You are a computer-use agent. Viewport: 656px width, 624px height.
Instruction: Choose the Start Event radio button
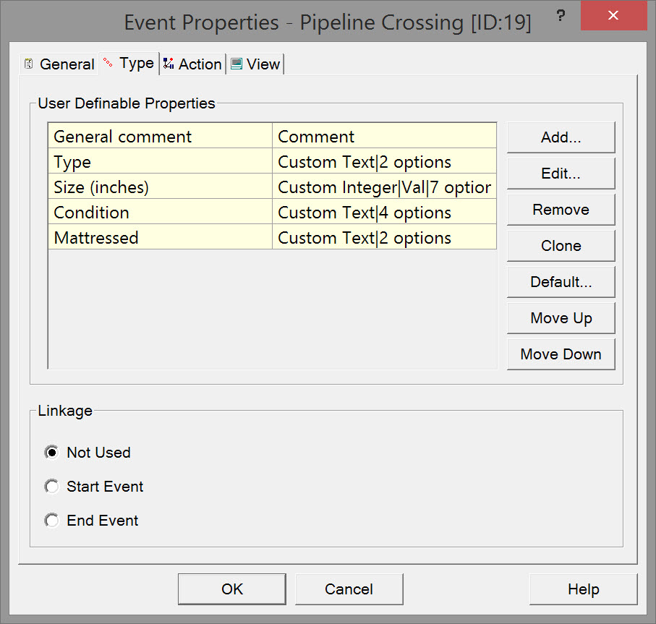[51, 487]
